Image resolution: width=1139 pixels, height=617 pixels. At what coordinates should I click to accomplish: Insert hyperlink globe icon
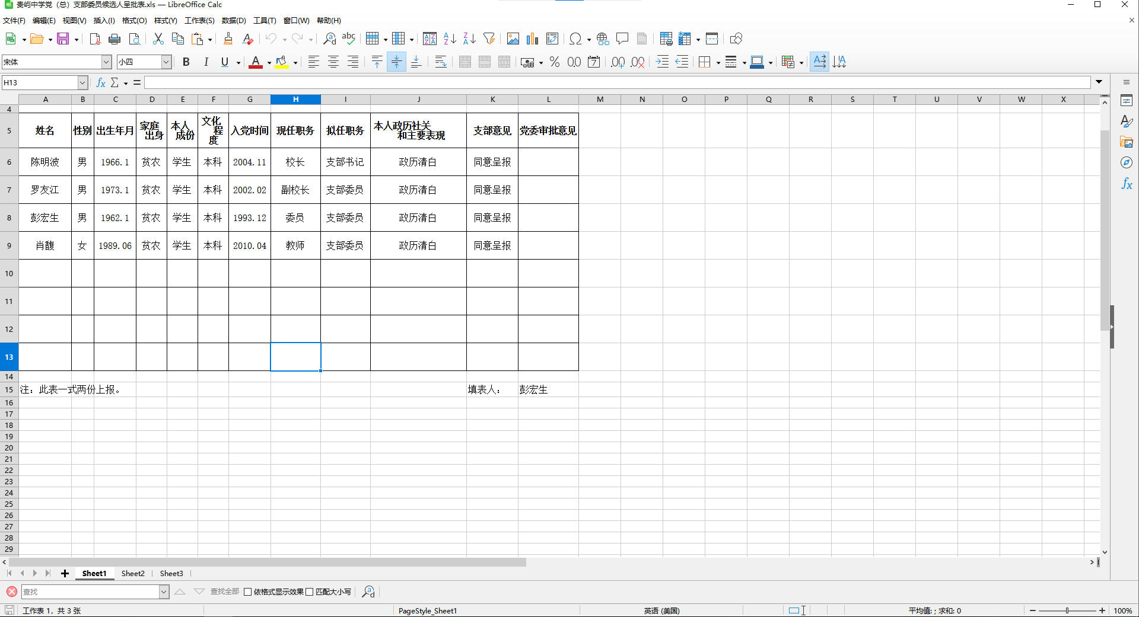[x=603, y=39]
